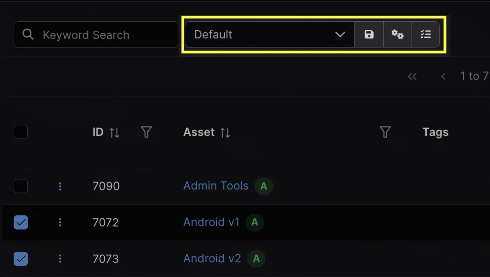This screenshot has height=277, width=490.
Task: Open the ID column filter icon
Action: click(x=146, y=132)
